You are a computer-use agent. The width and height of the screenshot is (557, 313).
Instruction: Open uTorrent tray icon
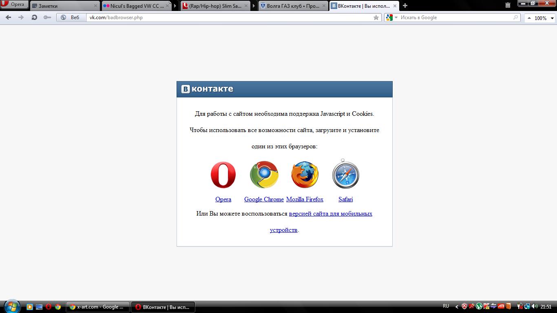[x=479, y=306]
